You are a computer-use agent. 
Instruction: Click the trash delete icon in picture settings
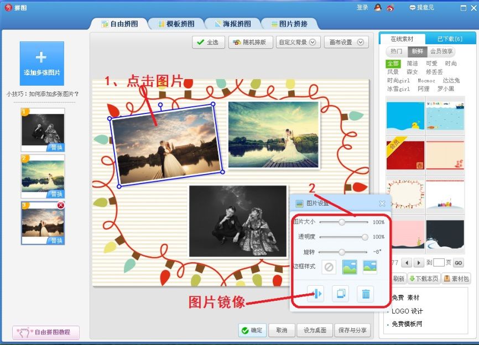pyautogui.click(x=366, y=294)
